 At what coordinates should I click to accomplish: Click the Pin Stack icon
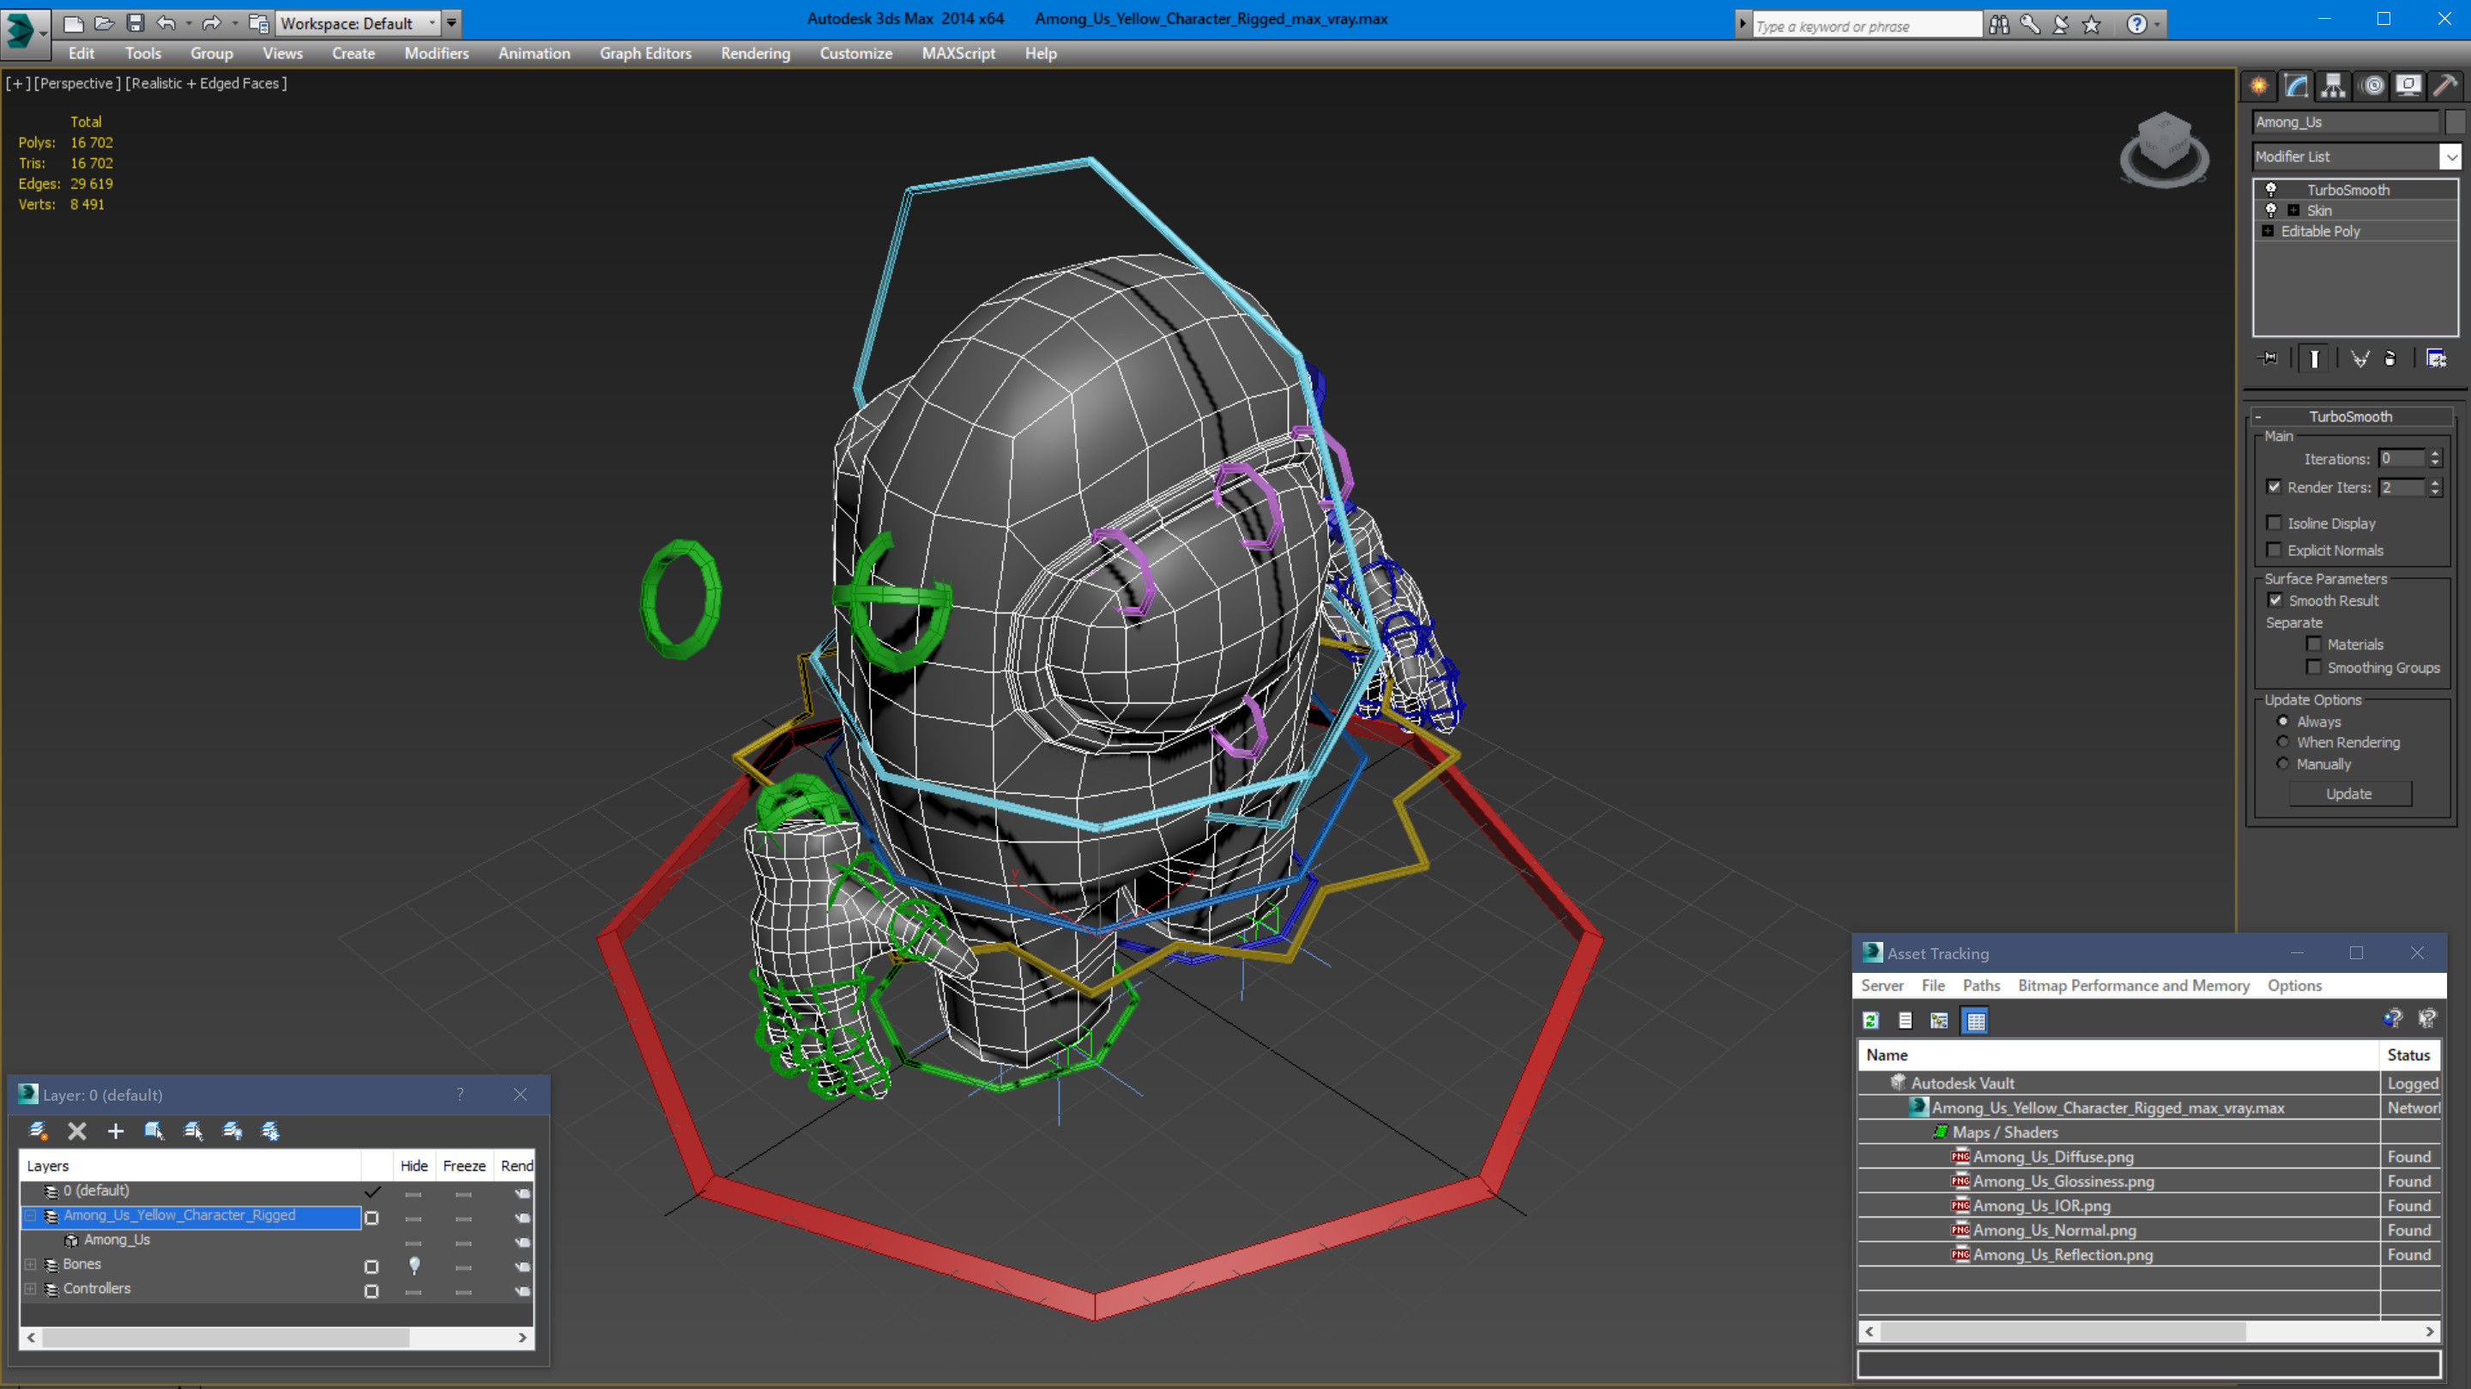pyautogui.click(x=2269, y=359)
